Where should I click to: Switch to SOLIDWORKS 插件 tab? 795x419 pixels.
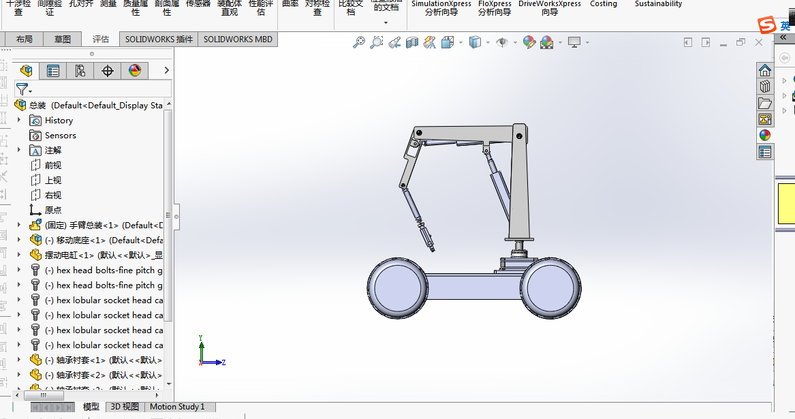(x=159, y=39)
